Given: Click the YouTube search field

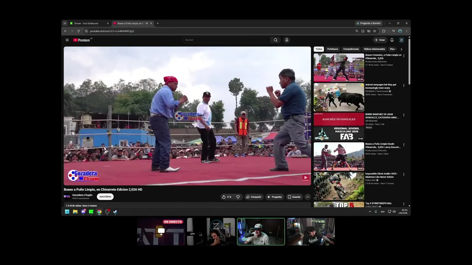Looking at the screenshot, I should tap(226, 40).
